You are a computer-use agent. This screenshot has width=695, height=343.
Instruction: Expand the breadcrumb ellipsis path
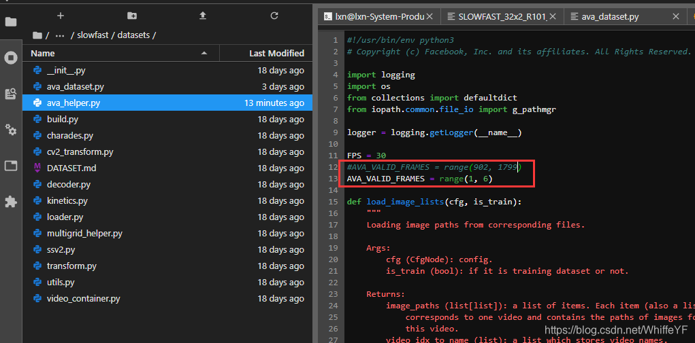tap(60, 35)
